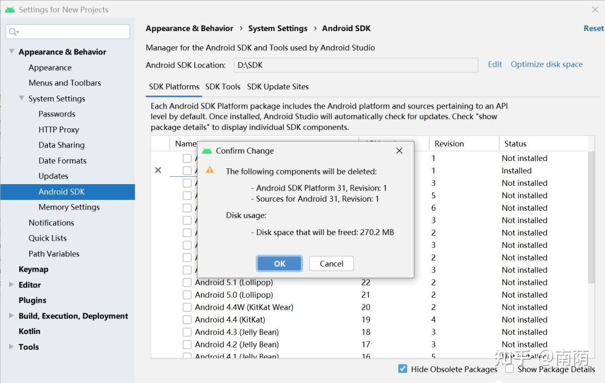Tick the Android 4.4 (KitKat) checkbox
This screenshot has height=383, width=605.
coord(187,320)
